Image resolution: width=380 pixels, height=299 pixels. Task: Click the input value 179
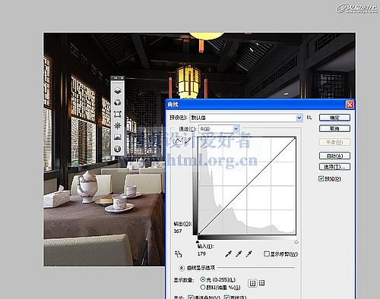[201, 253]
